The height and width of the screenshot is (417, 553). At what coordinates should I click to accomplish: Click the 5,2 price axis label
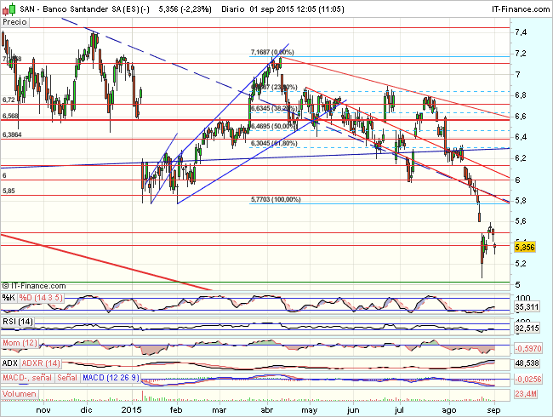(521, 264)
